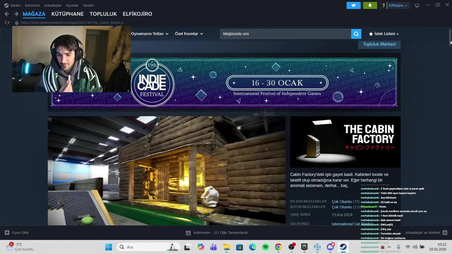Click the release date 13 Ara 2024
Viewport: 452px width, 254px height.
click(x=342, y=215)
